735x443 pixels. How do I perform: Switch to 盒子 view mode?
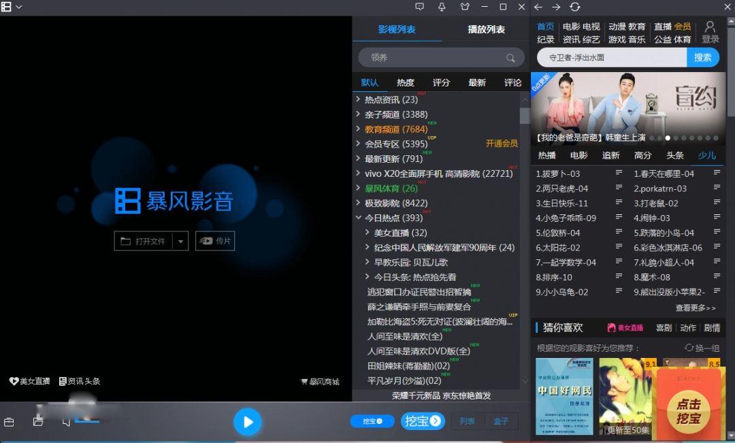pyautogui.click(x=502, y=421)
